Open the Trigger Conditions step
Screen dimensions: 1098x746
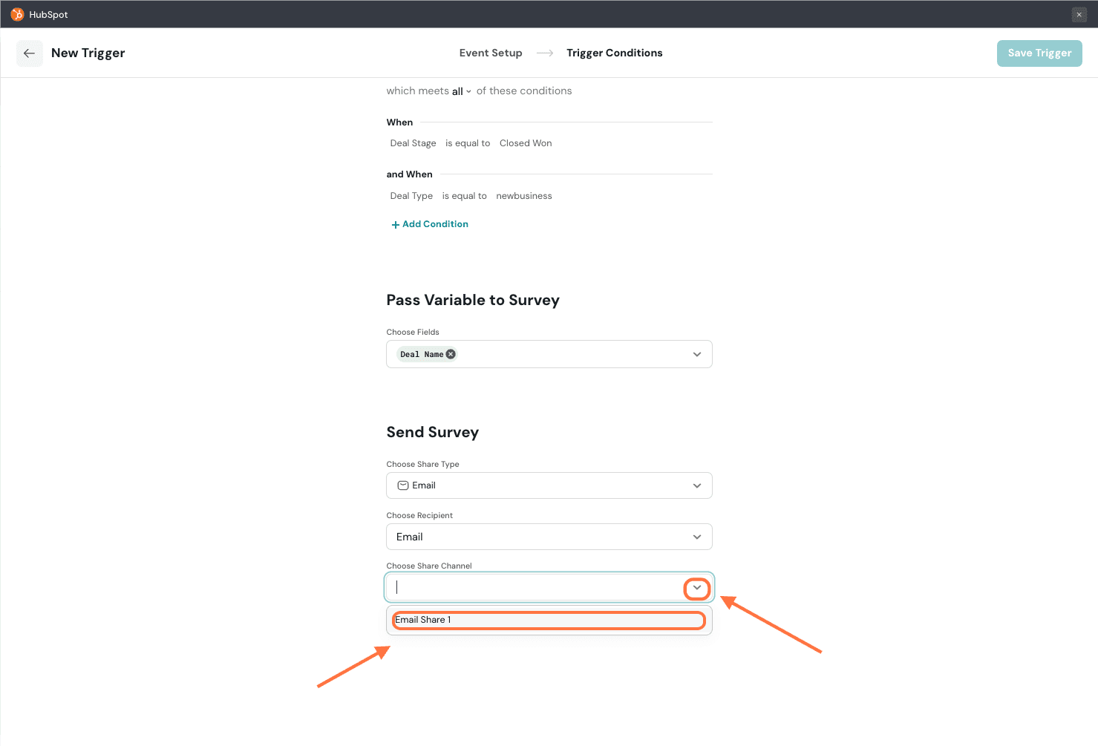[x=614, y=53]
